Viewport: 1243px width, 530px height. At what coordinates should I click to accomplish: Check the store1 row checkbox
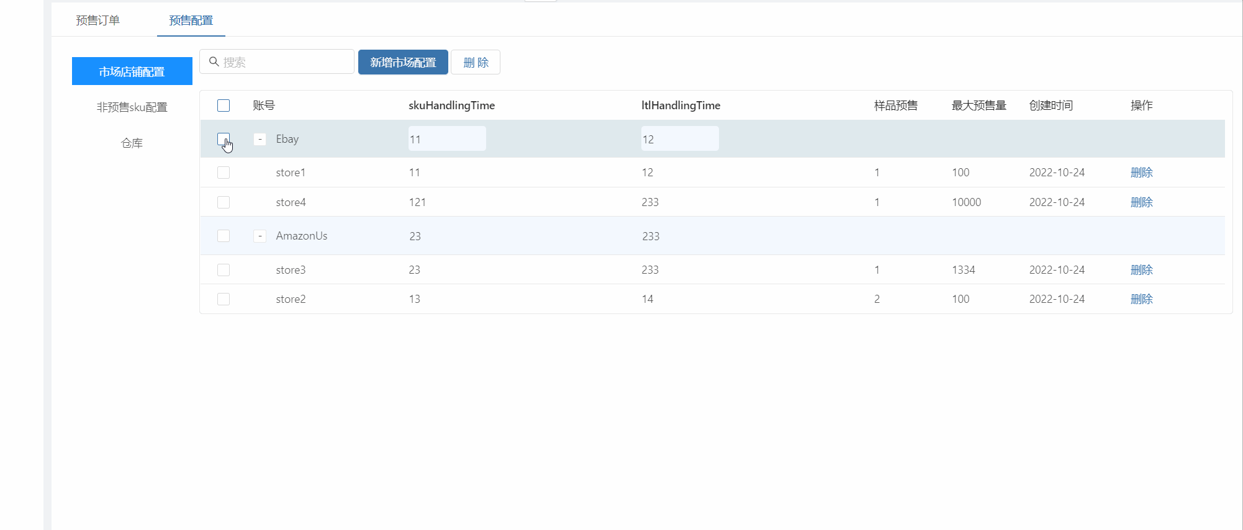[224, 173]
